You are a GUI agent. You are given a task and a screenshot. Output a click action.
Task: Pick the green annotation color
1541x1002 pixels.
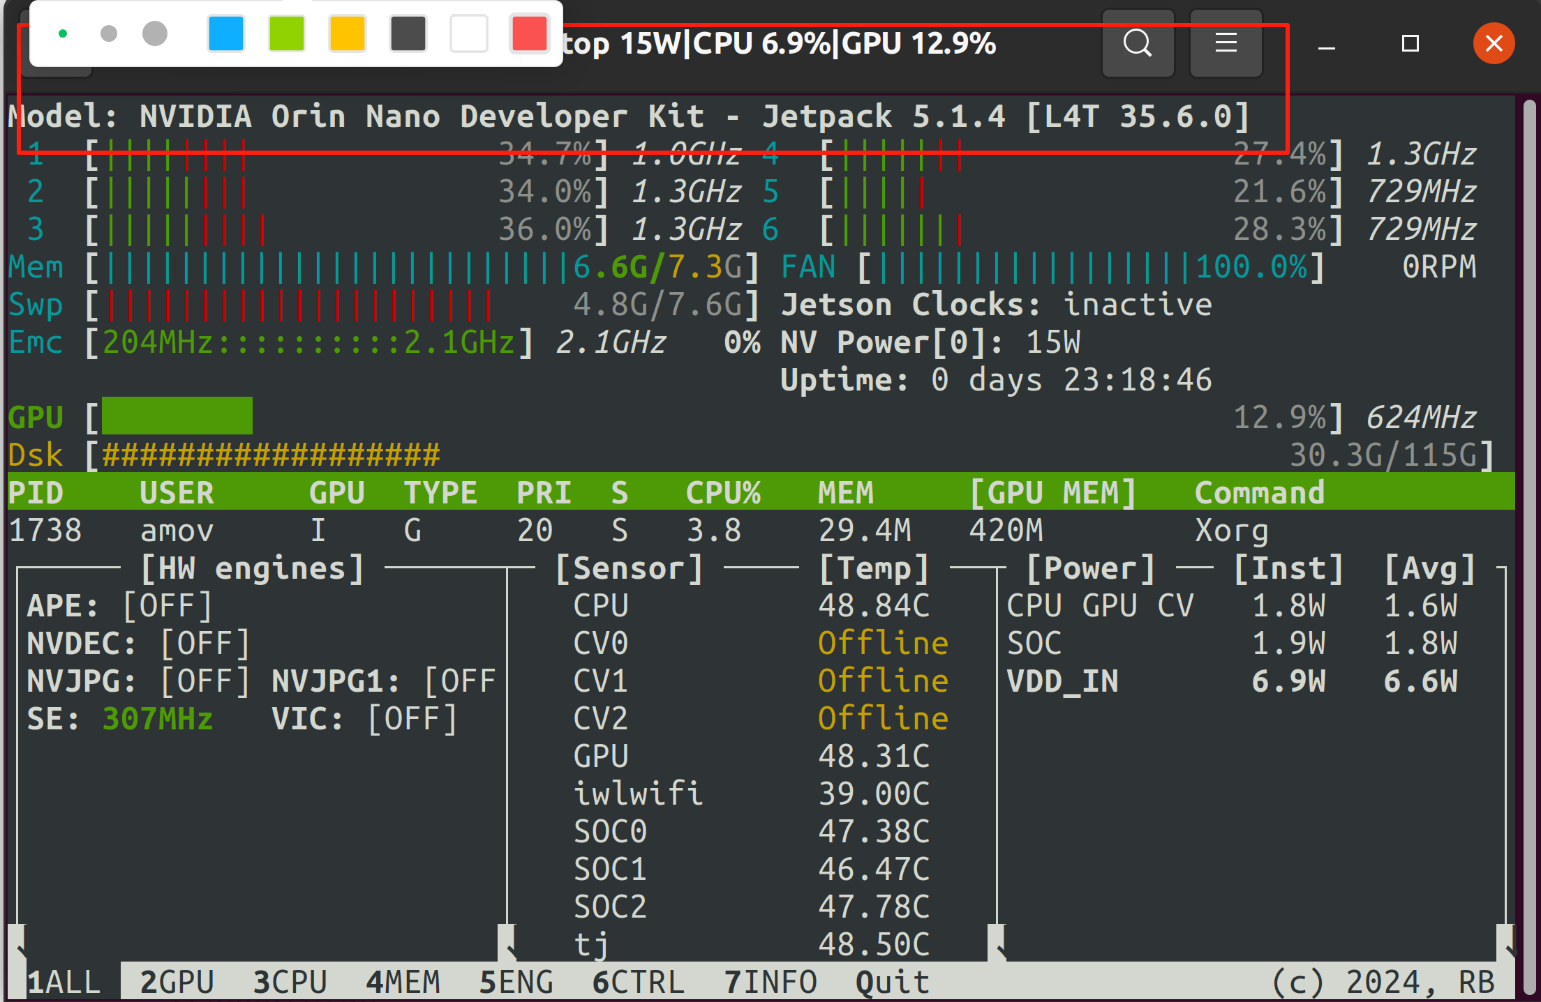(x=287, y=33)
